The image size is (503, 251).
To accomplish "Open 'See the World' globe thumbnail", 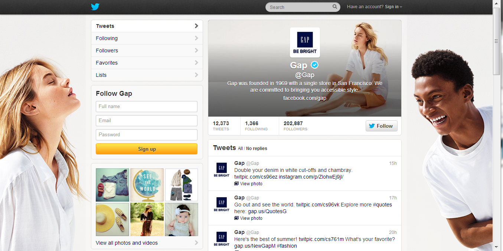I will pyautogui.click(x=147, y=185).
